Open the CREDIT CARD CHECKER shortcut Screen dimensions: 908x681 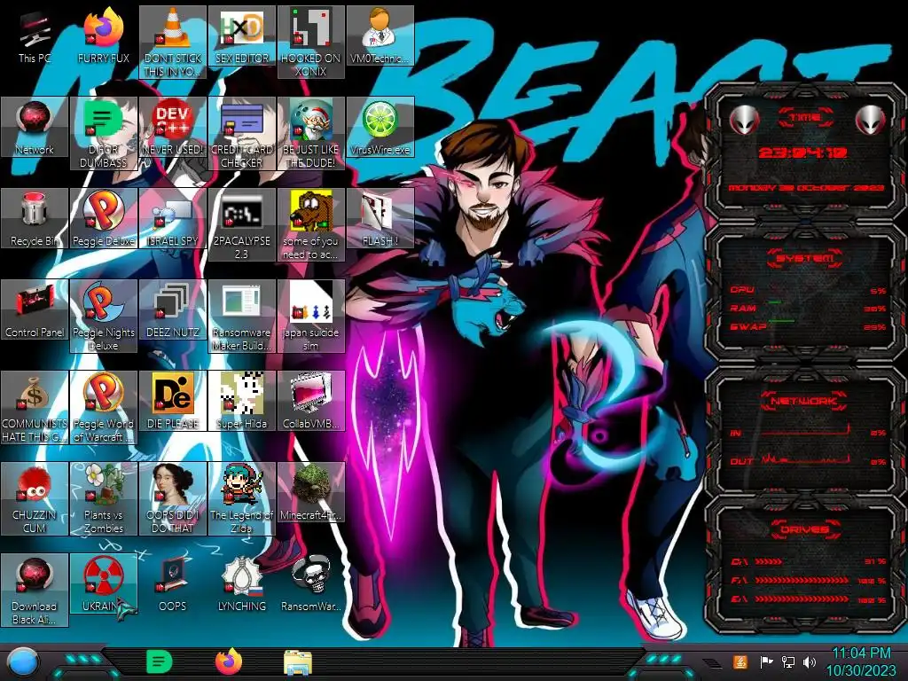tap(241, 133)
